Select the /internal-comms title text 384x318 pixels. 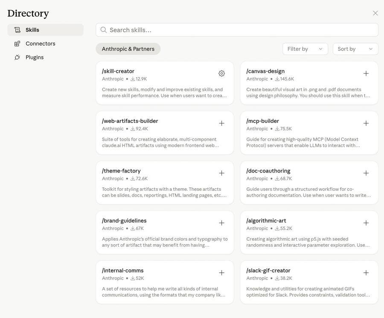123,271
